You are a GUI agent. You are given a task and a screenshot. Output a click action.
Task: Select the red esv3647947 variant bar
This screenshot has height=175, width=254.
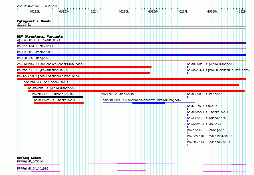(84, 67)
